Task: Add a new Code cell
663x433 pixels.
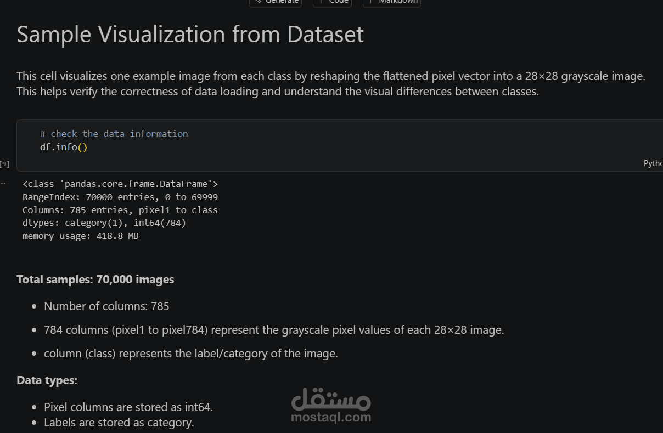Action: pyautogui.click(x=332, y=2)
